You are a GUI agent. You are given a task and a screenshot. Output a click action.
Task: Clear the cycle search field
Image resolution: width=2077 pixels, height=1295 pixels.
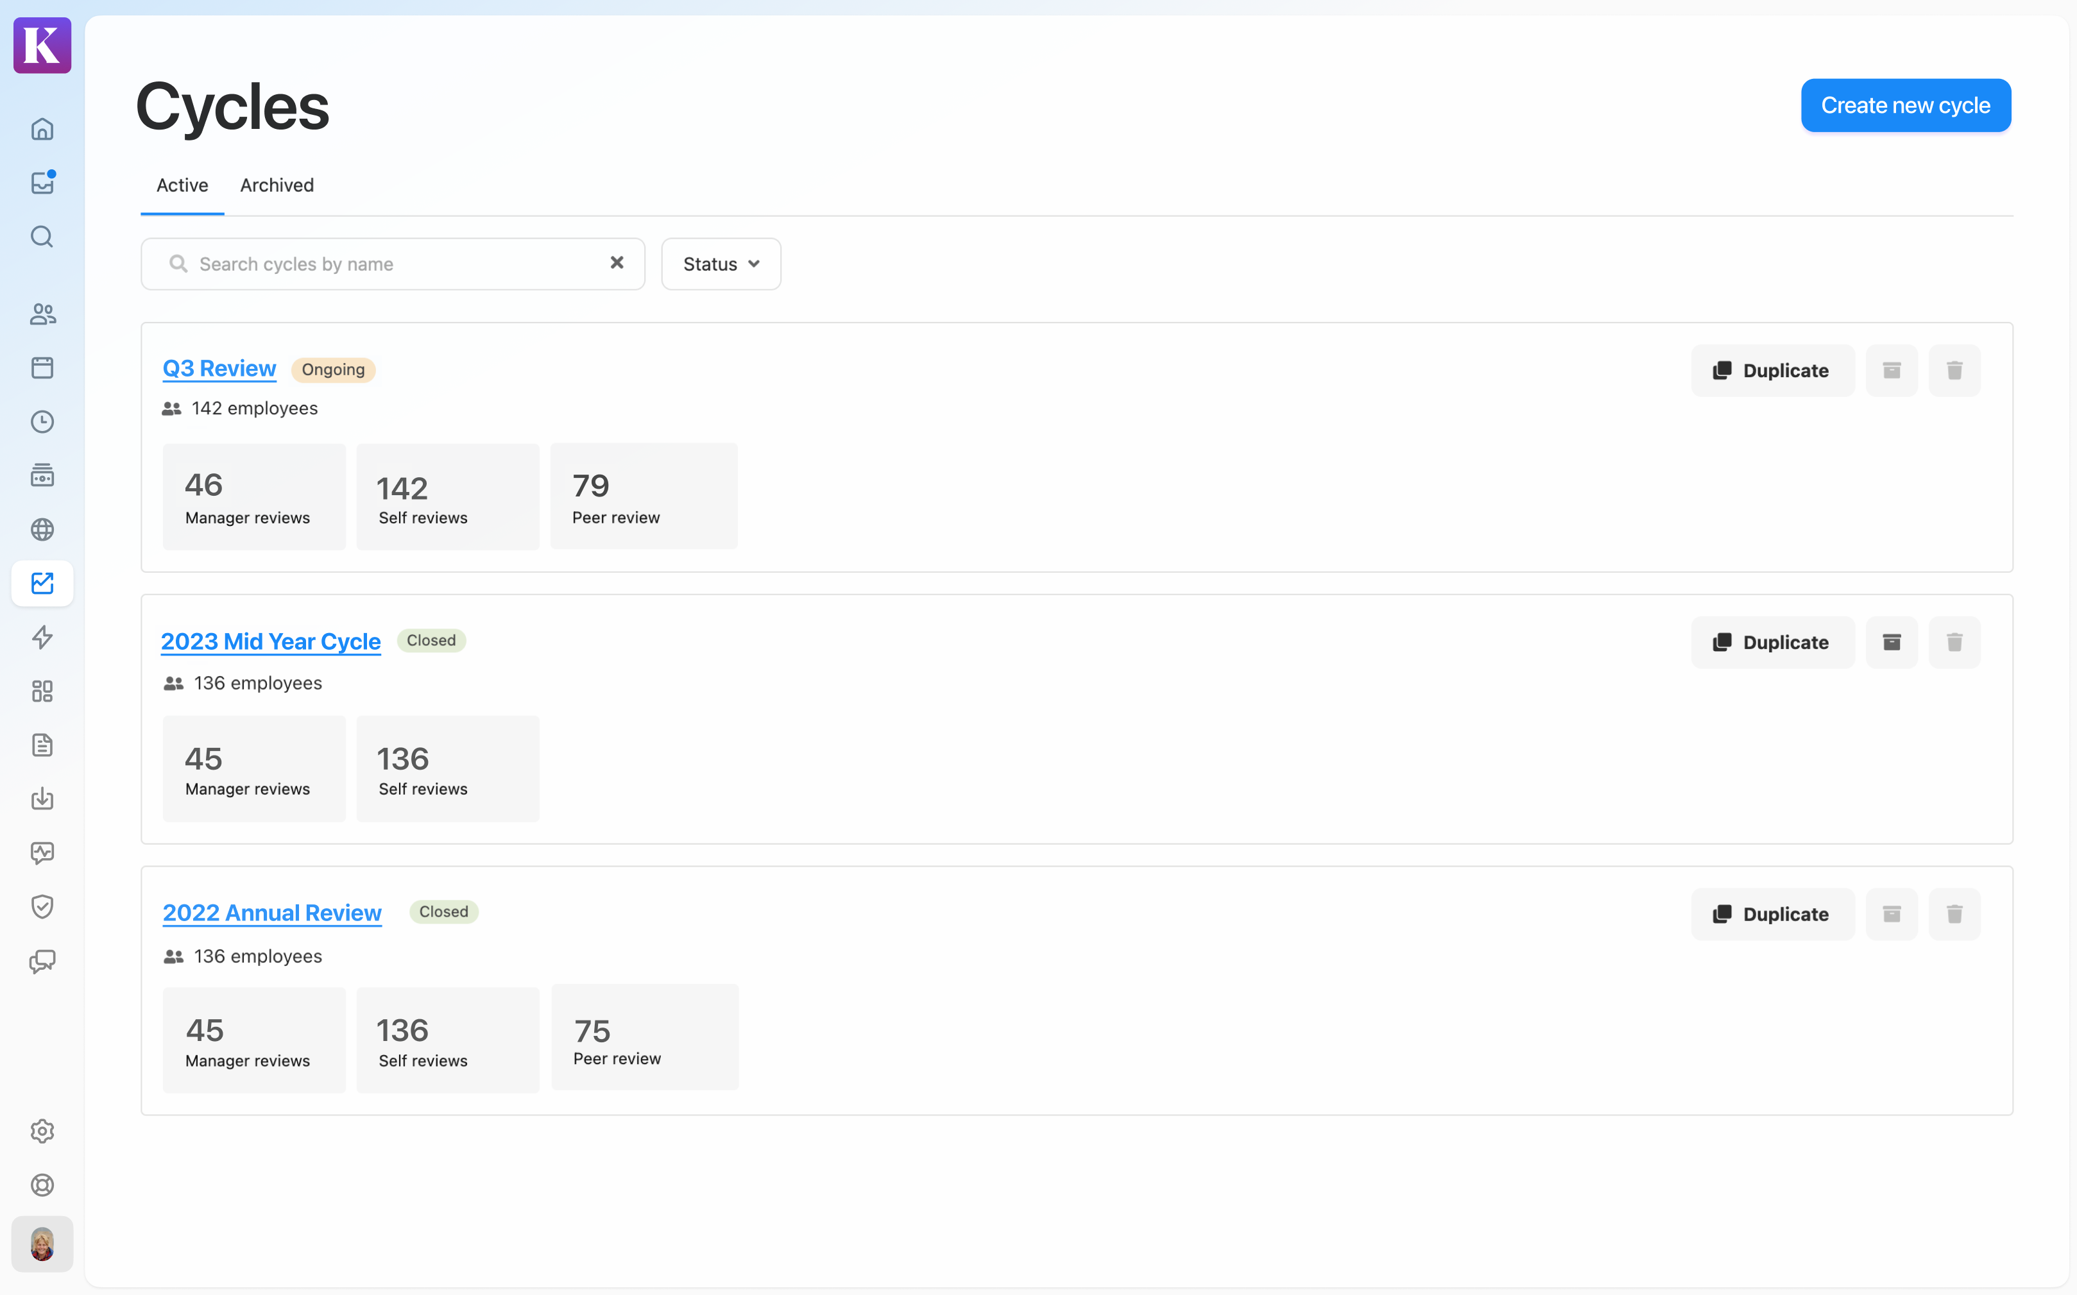pos(616,263)
